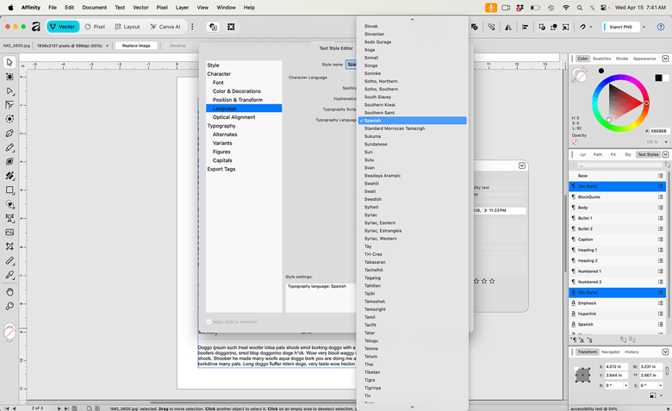
Task: Select the Place Image tool
Action: [9, 233]
